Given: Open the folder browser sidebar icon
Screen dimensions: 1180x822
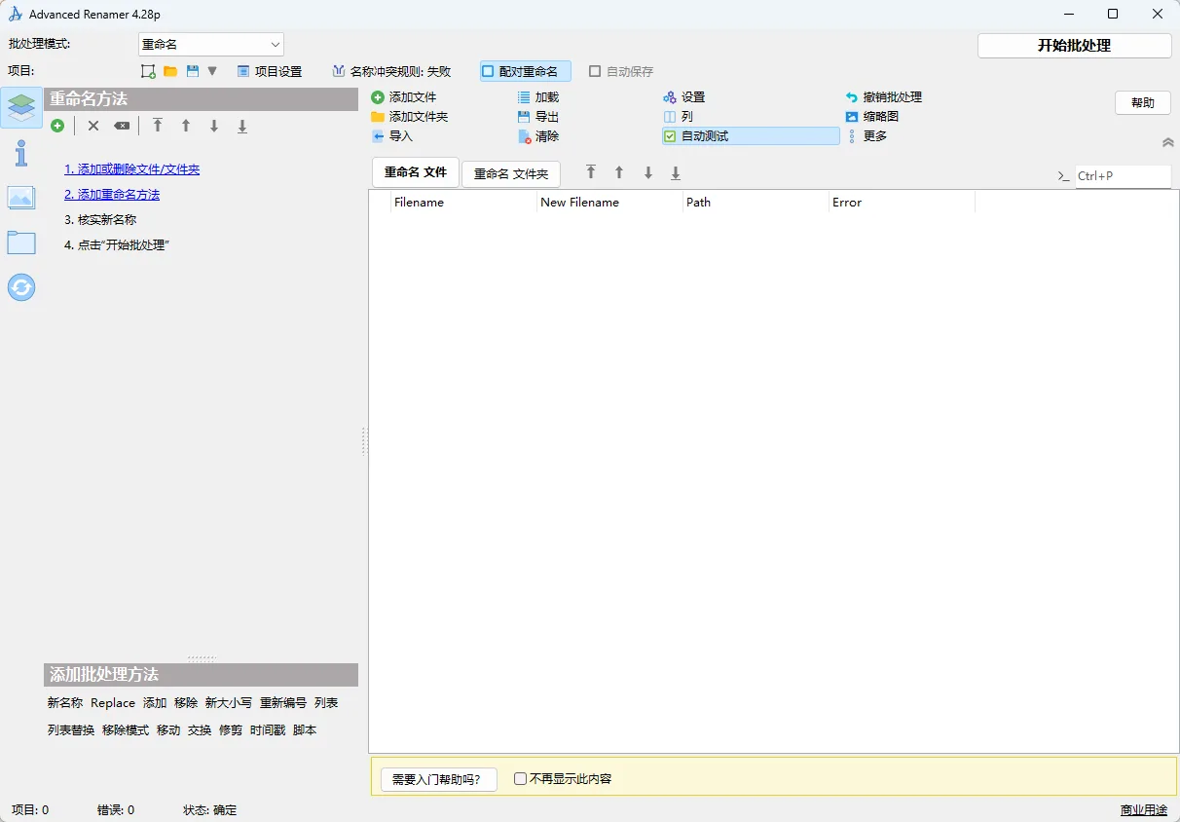Looking at the screenshot, I should tap(21, 243).
